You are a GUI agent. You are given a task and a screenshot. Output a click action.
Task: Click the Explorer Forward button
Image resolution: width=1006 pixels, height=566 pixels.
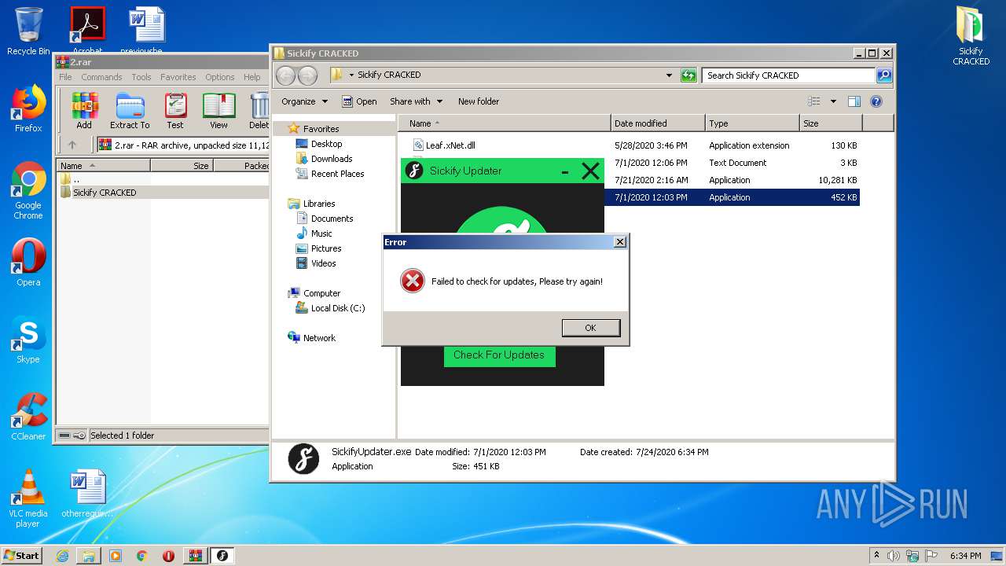pos(308,75)
